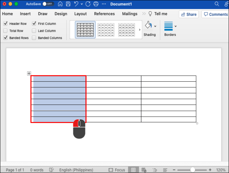
Task: Click the Redo icon in title bar
Action: point(88,4)
